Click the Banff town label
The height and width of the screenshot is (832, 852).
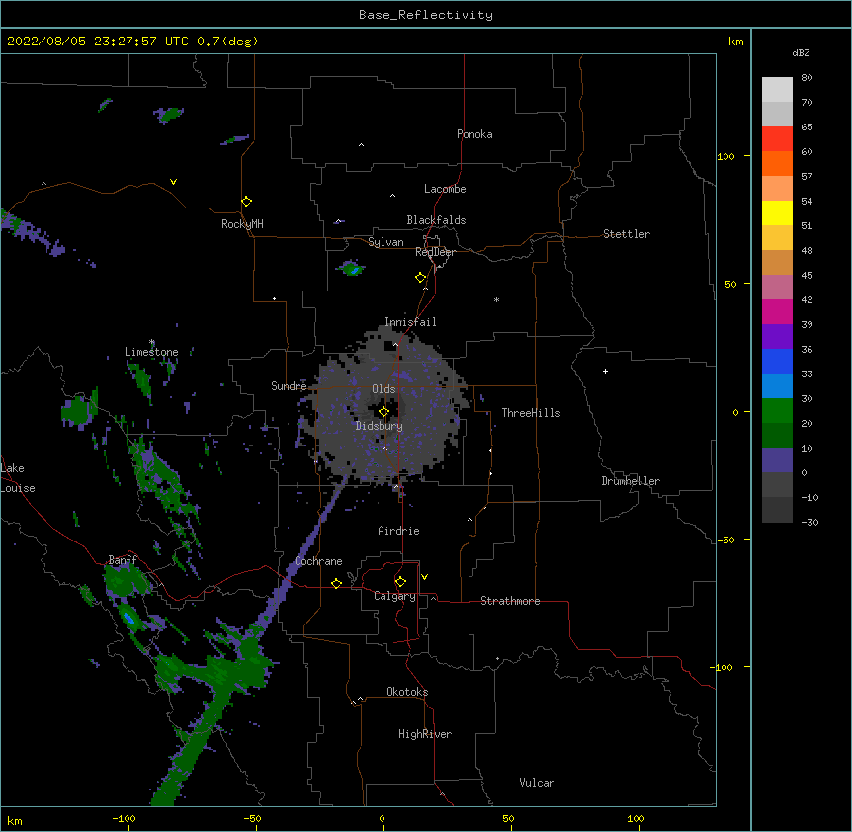tap(123, 560)
